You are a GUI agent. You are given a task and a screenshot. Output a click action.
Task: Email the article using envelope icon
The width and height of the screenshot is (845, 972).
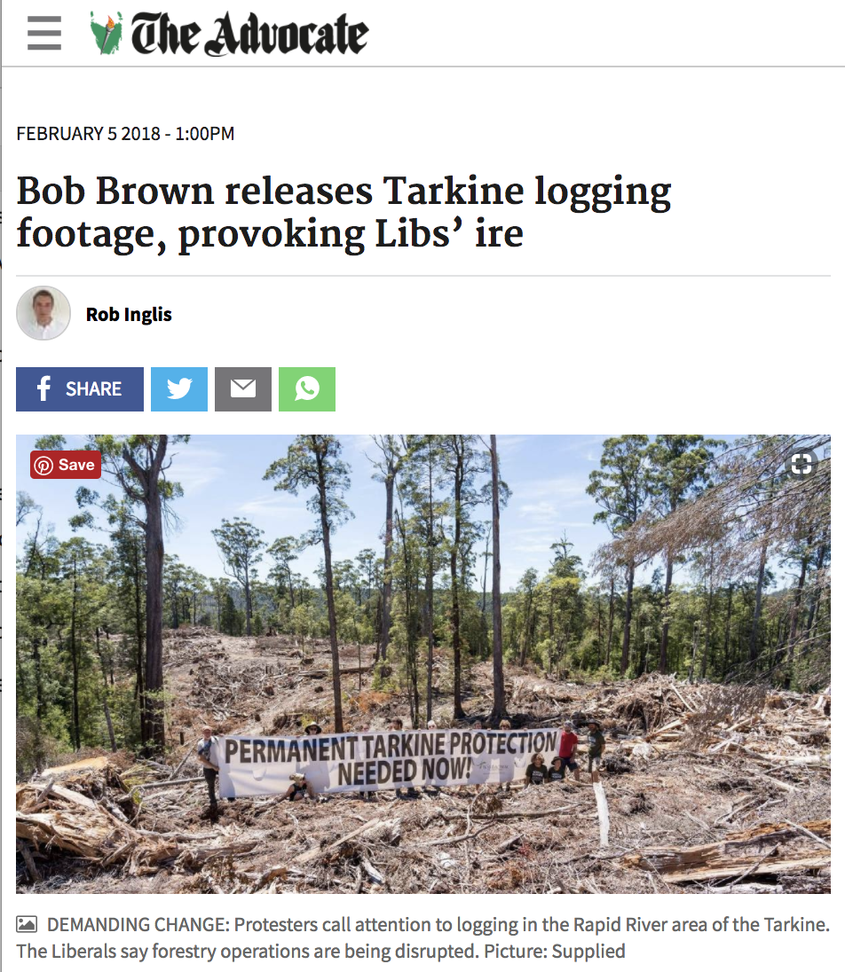click(x=243, y=389)
